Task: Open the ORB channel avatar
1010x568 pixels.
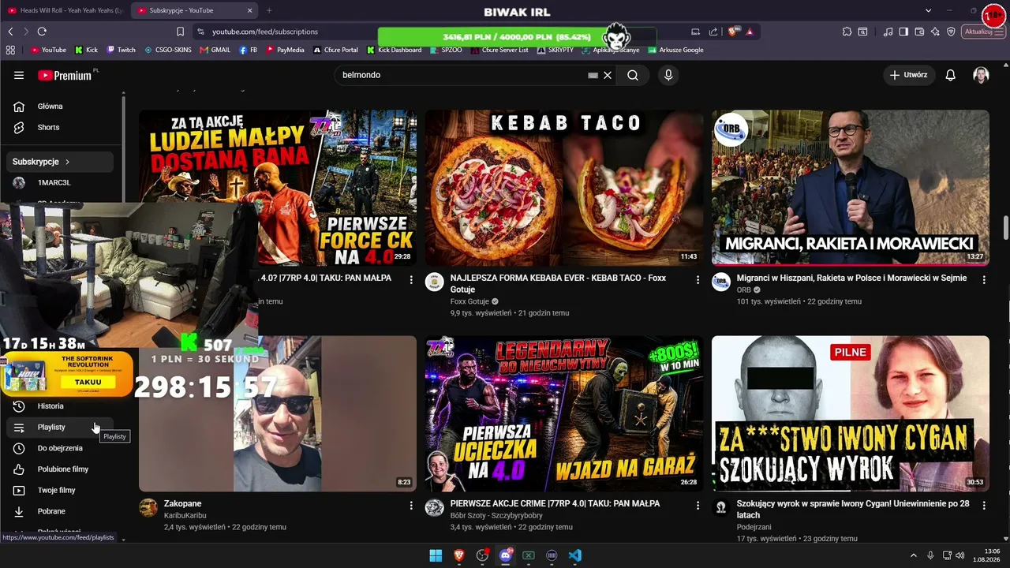Action: (721, 282)
